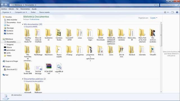The width and height of the screenshot is (180, 101).
Task: Open the ROG v1 folder
Action: tap(101, 50)
